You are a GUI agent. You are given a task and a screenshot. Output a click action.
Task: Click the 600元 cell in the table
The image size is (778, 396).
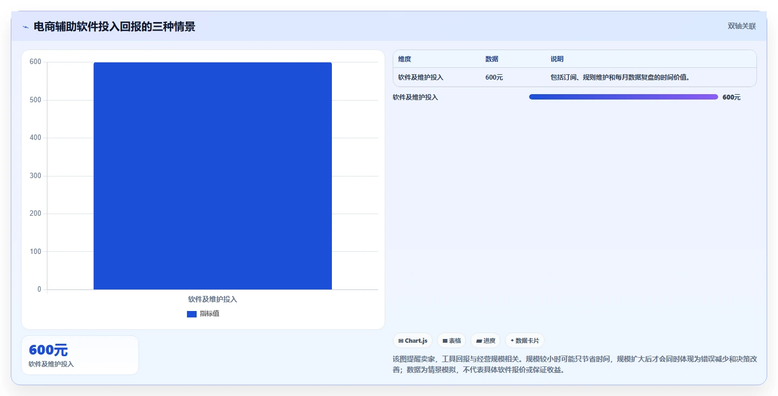pos(494,77)
